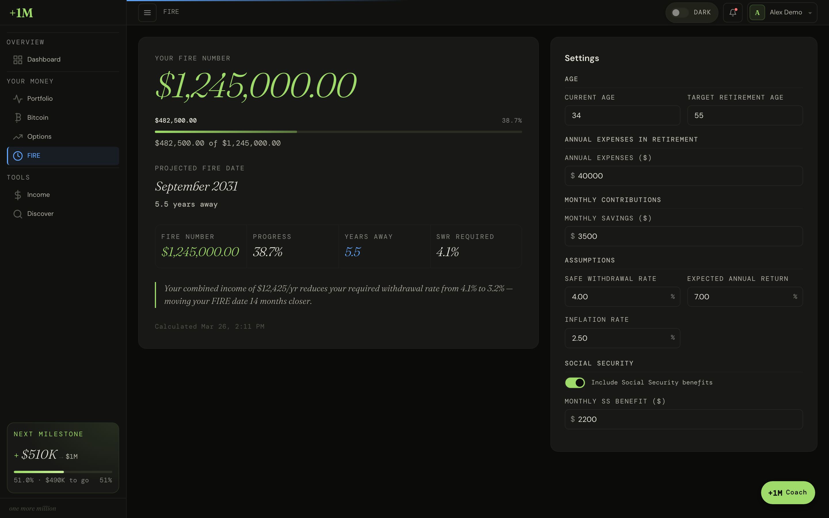Focus the Annual Expenses input
Image resolution: width=829 pixels, height=518 pixels.
(683, 176)
